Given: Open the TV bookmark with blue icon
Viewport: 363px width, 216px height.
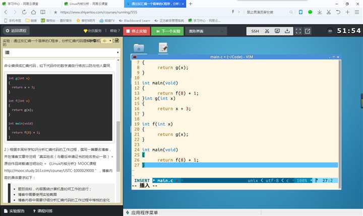Looking at the screenshot, I should click(107, 21).
